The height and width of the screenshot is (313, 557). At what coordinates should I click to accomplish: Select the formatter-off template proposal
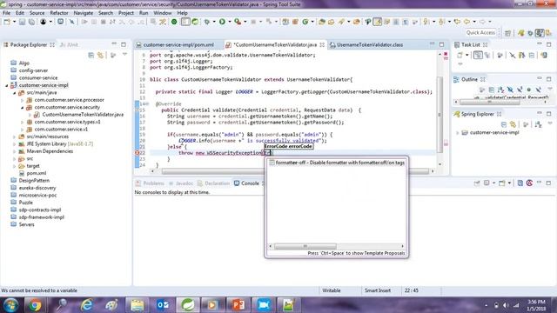pos(337,163)
